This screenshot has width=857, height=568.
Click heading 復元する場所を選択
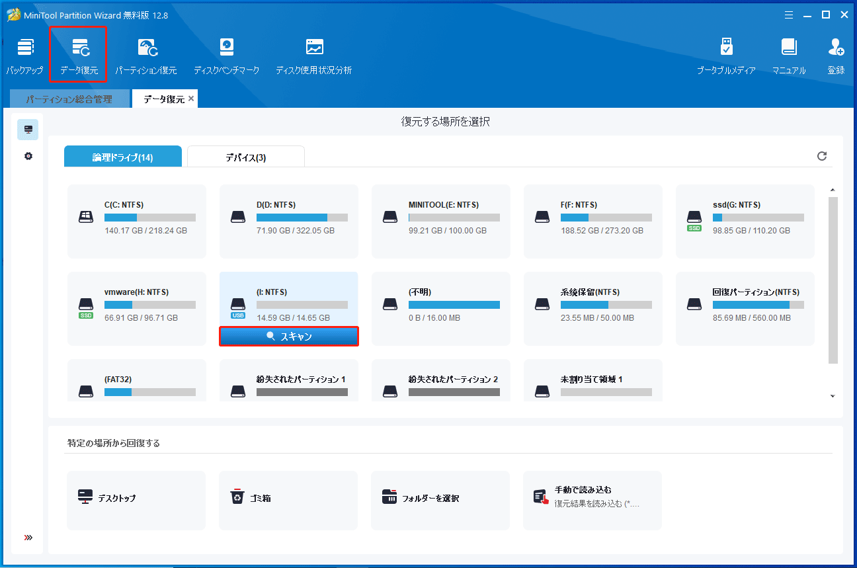point(446,122)
